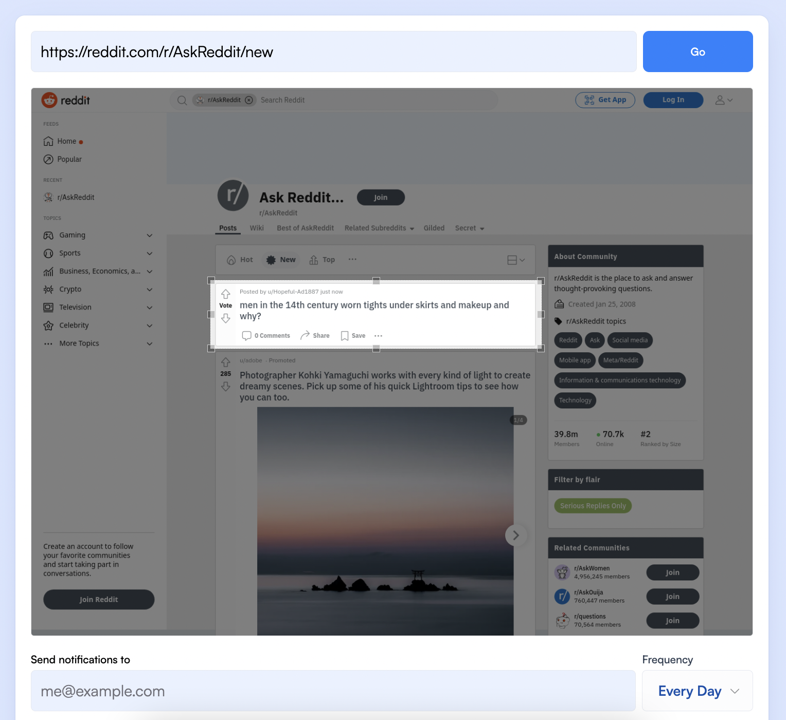Screen dimensions: 786x720
Task: Focus the notification email field
Action: pos(333,691)
